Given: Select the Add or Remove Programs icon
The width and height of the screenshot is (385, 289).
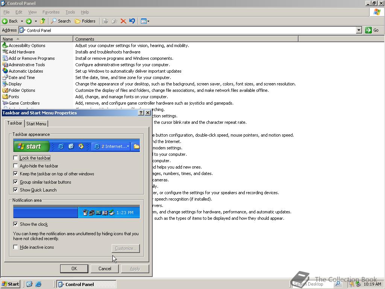Looking at the screenshot, I should click(x=5, y=58).
